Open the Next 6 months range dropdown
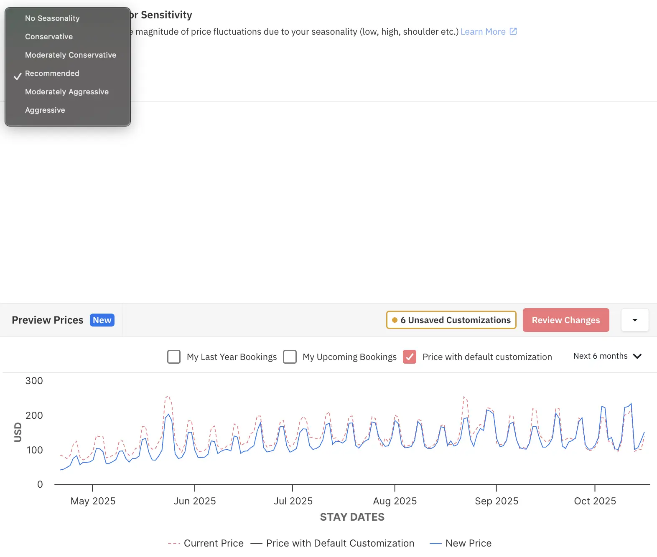This screenshot has height=557, width=657. click(607, 356)
